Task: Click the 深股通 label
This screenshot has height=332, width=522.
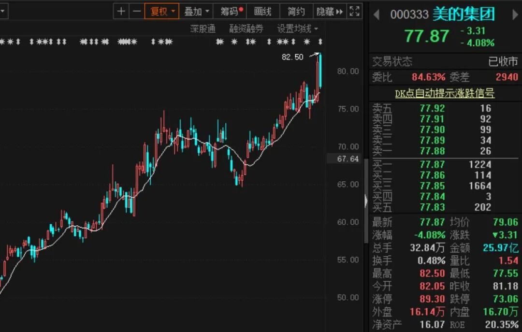Action: 203,29
